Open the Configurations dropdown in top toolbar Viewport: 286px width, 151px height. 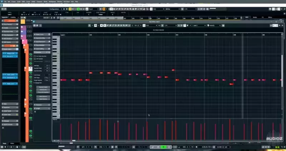coord(56,9)
